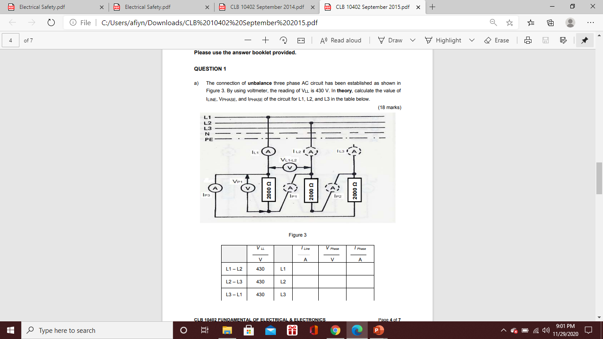The height and width of the screenshot is (339, 603).
Task: Rotate the PDF page
Action: [x=283, y=40]
